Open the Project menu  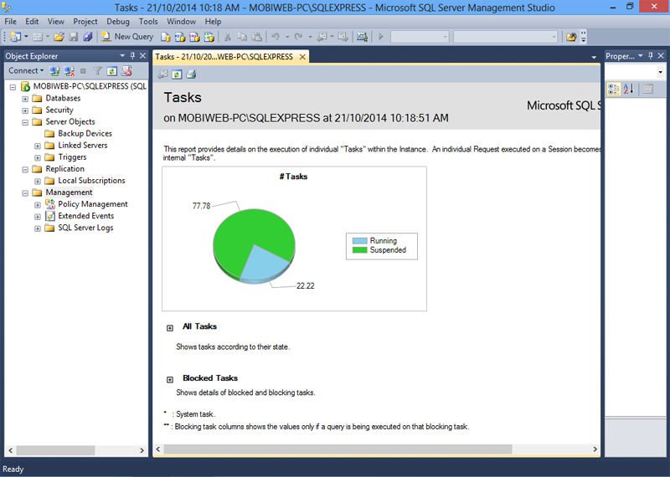(x=85, y=22)
